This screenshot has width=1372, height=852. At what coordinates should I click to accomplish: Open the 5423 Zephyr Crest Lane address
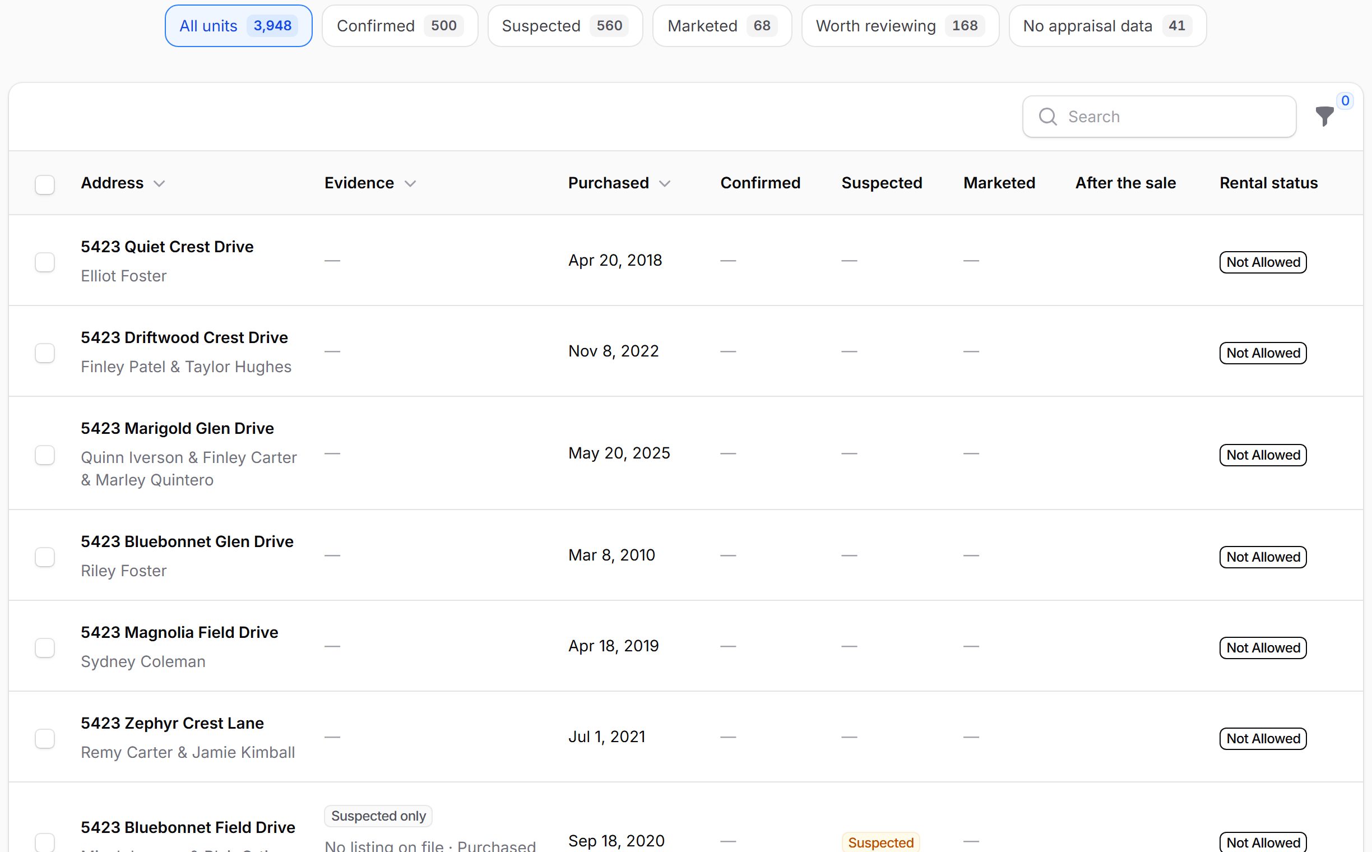pos(173,723)
